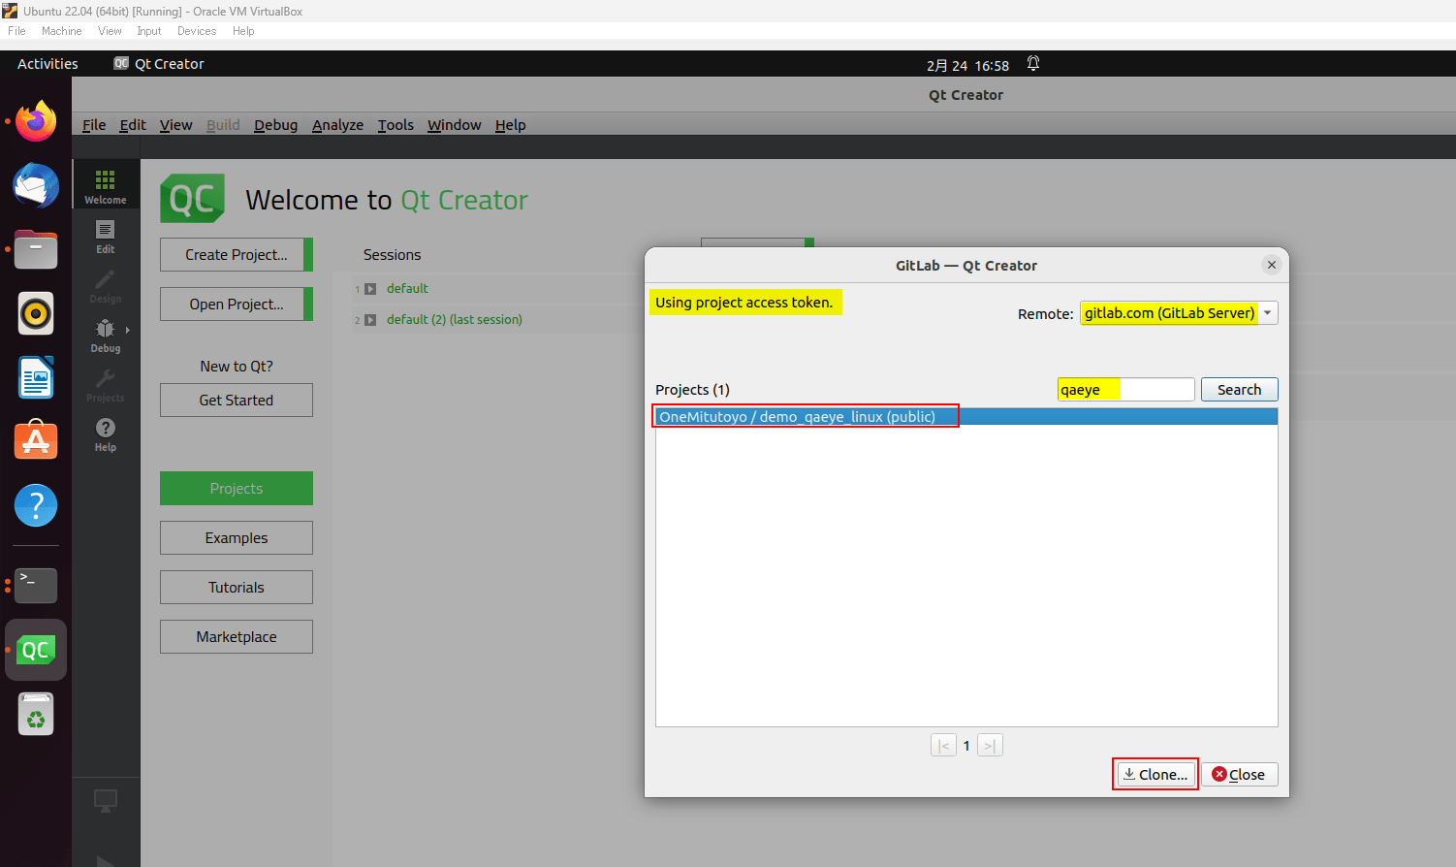The height and width of the screenshot is (867, 1456).
Task: Click the Clone... button
Action: coord(1155,774)
